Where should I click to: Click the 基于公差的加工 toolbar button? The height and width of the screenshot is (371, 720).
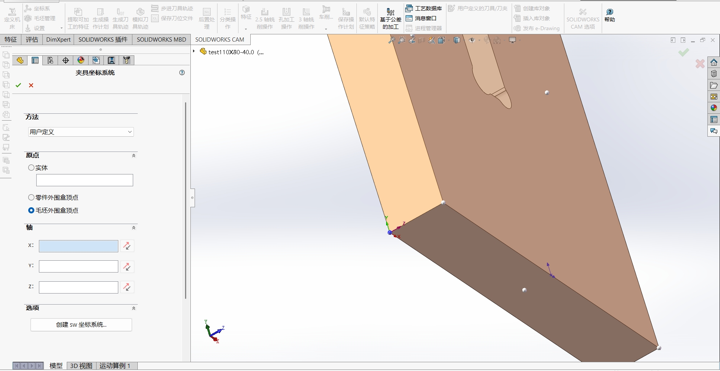391,18
